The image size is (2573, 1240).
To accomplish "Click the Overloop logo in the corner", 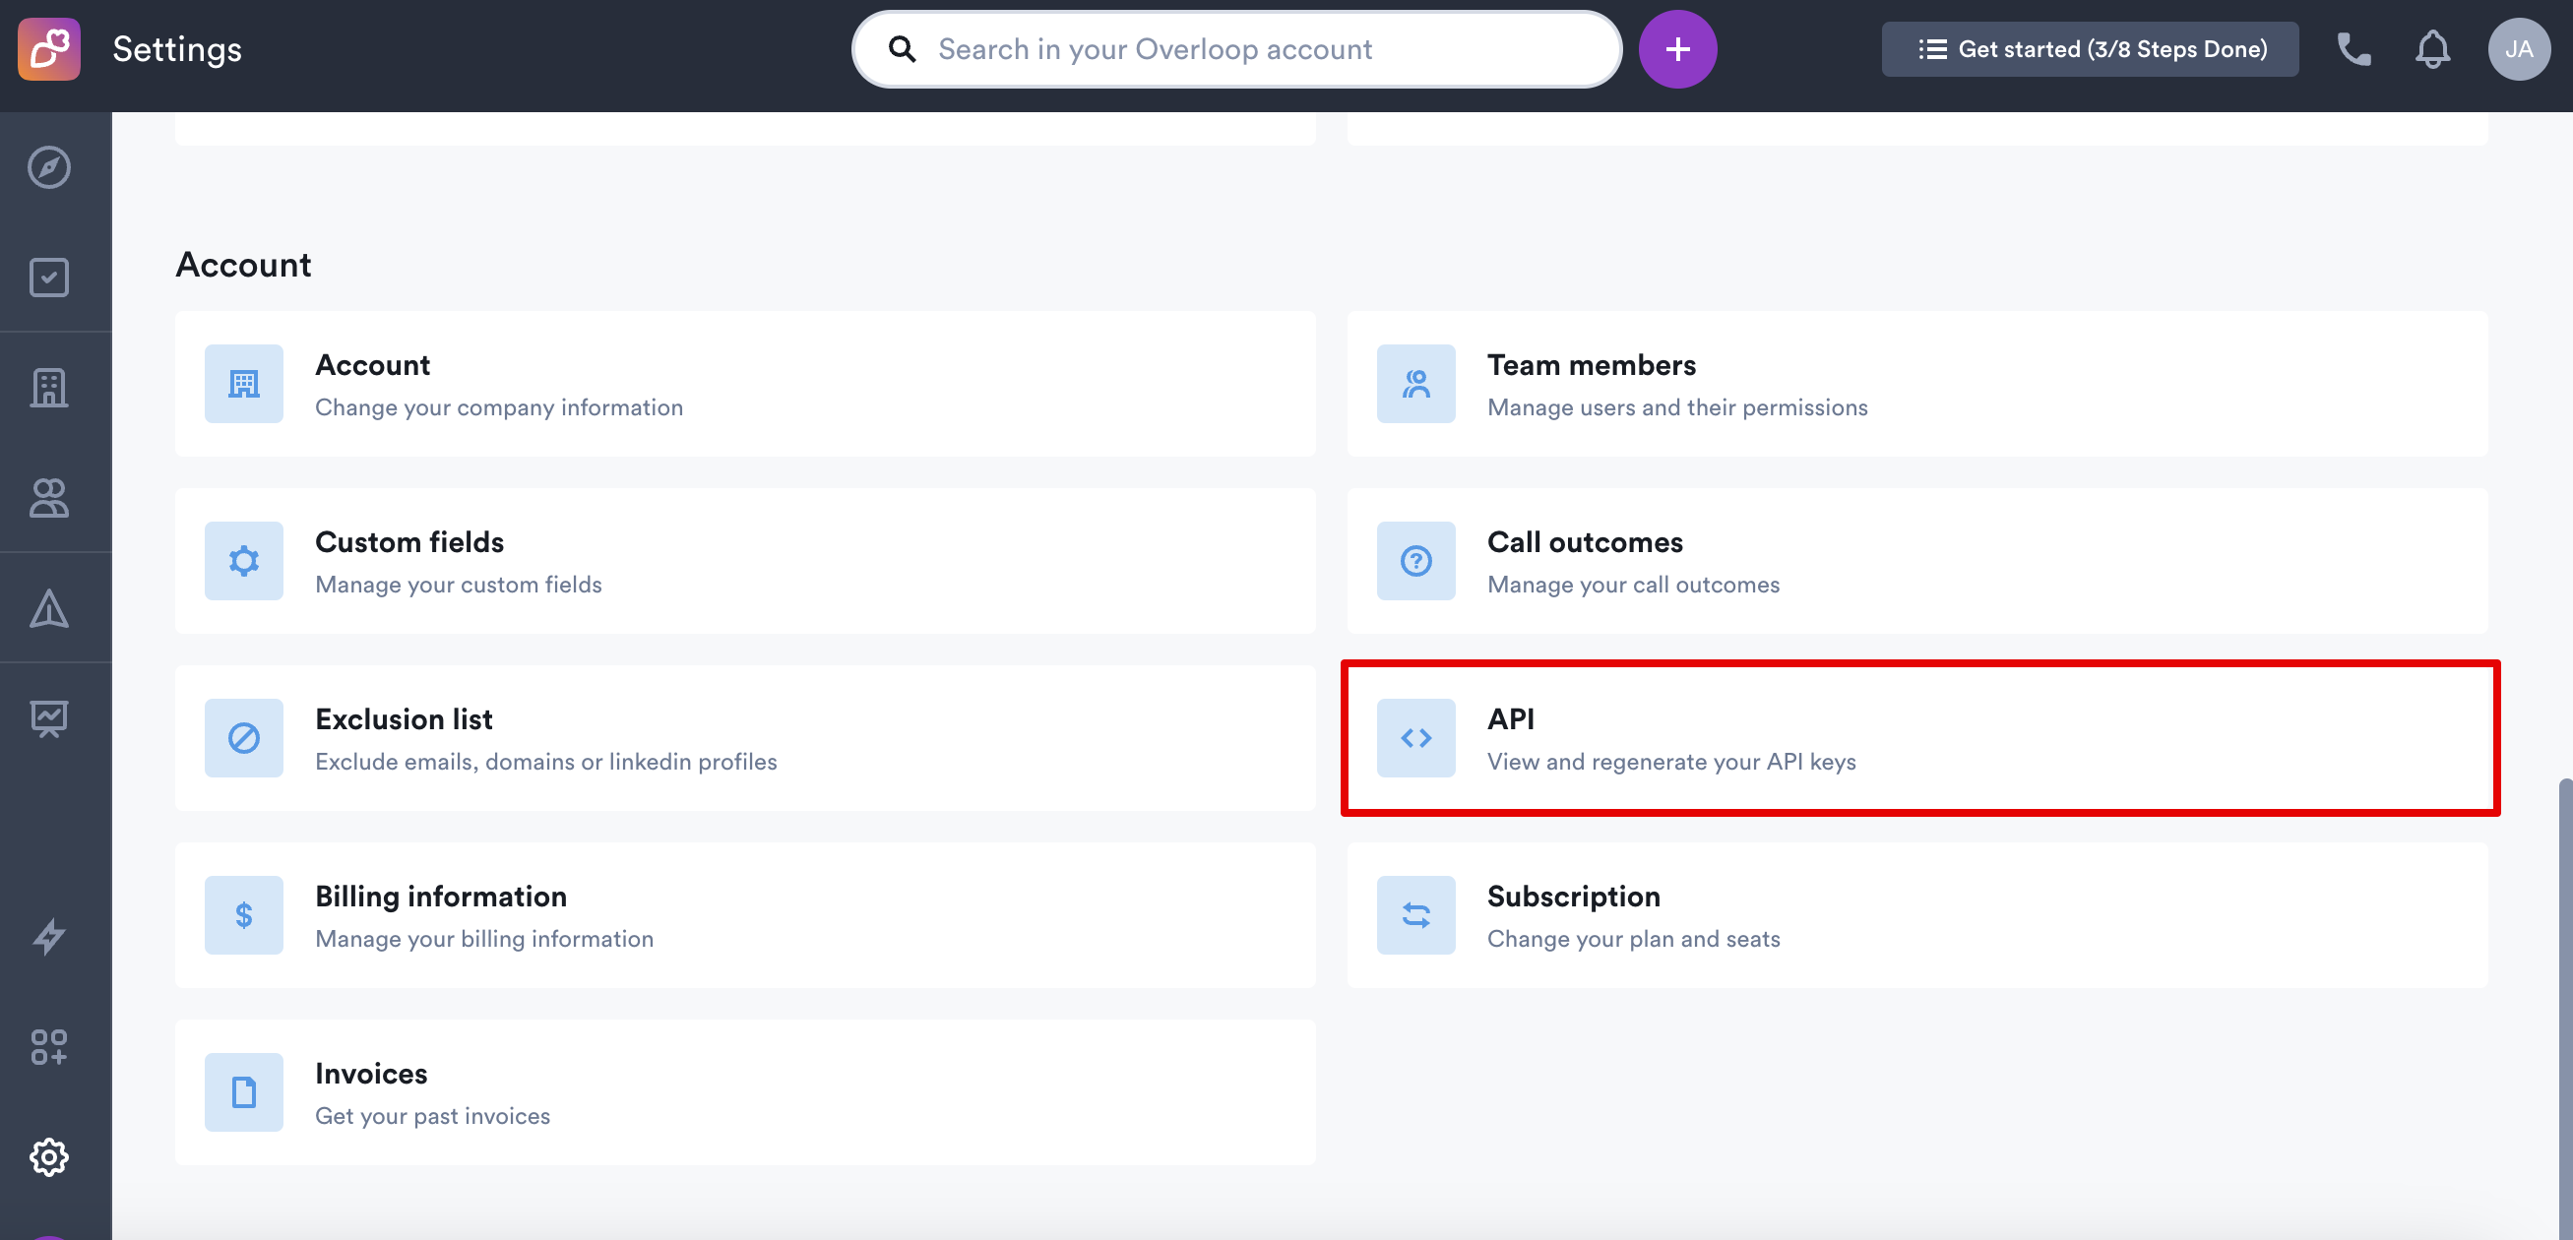I will click(49, 49).
